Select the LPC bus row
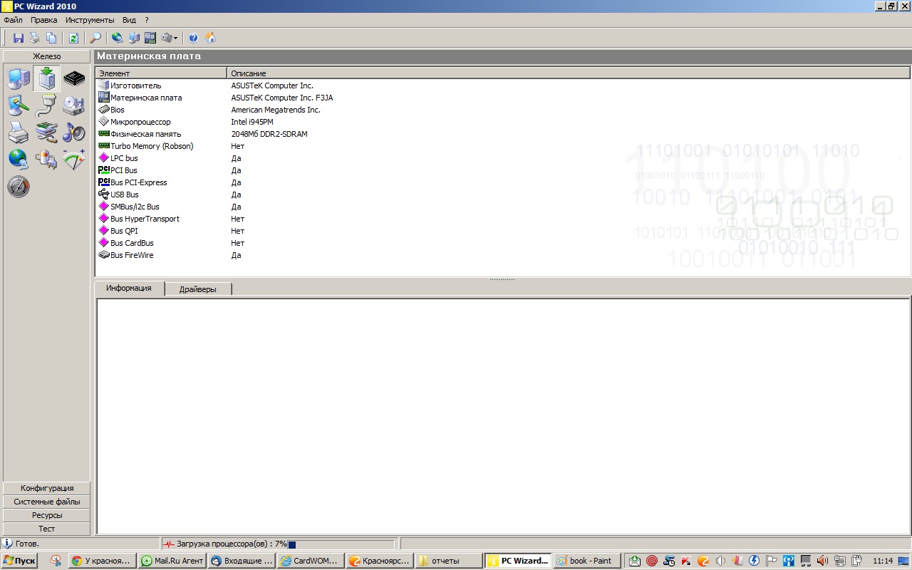Viewport: 912px width, 570px height. point(502,158)
